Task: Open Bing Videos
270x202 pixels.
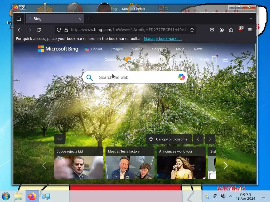Action: pyautogui.click(x=137, y=49)
